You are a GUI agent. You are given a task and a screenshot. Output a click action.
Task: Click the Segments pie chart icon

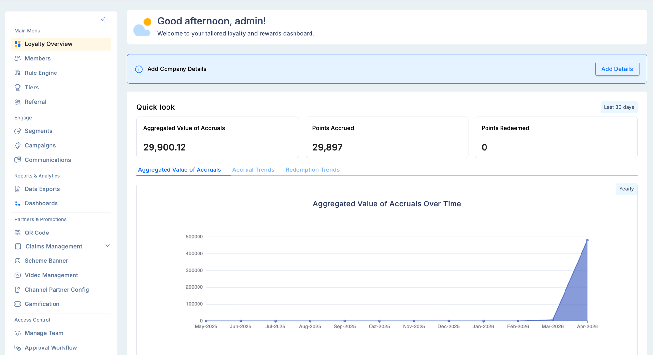18,131
